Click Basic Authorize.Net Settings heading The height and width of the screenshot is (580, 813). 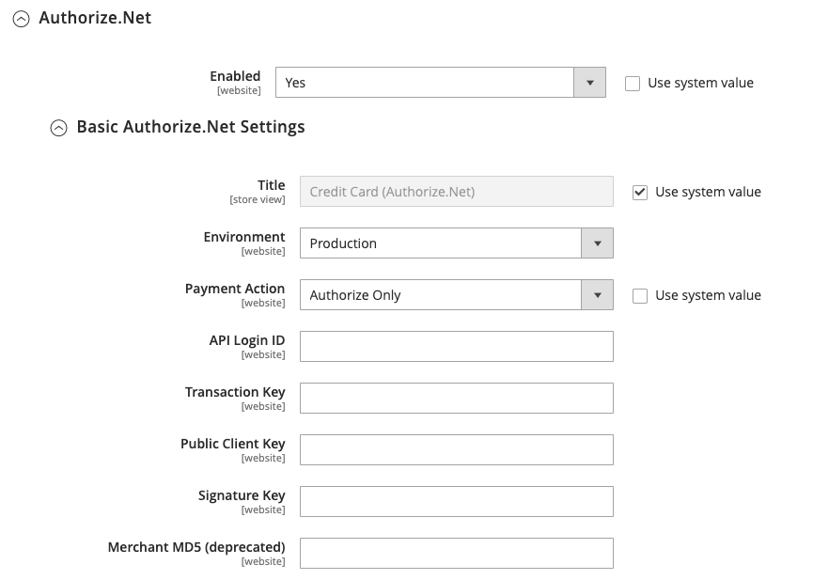[x=191, y=127]
